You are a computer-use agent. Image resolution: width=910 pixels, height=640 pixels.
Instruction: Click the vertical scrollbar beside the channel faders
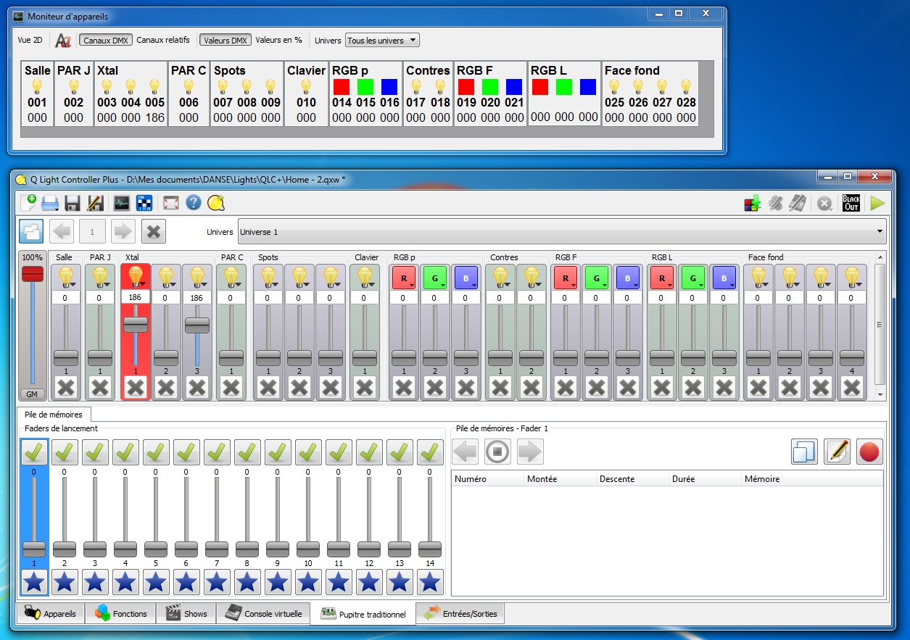pos(880,326)
